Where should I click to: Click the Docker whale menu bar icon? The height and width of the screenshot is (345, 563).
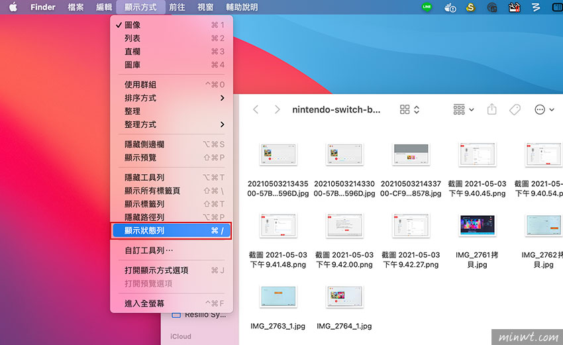(450, 7)
